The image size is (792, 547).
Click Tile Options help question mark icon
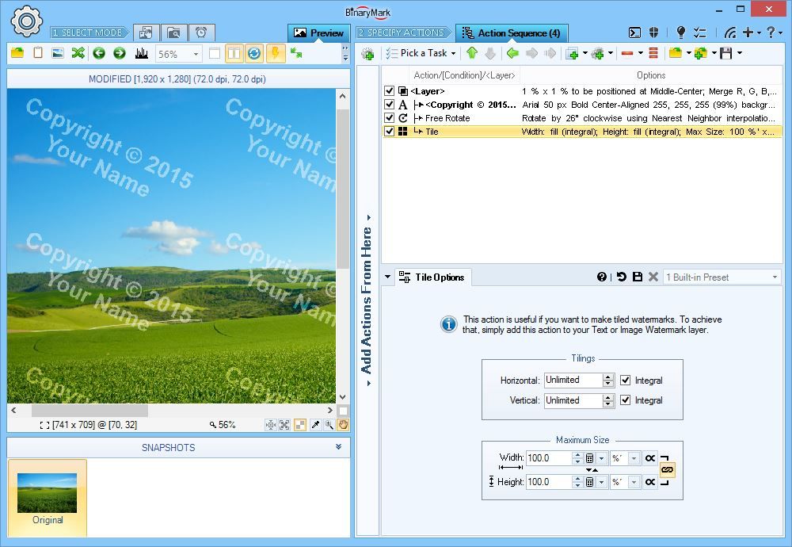tap(602, 277)
